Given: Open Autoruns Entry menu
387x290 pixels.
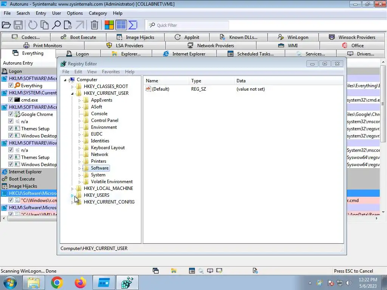Looking at the screenshot, I should click(41, 13).
